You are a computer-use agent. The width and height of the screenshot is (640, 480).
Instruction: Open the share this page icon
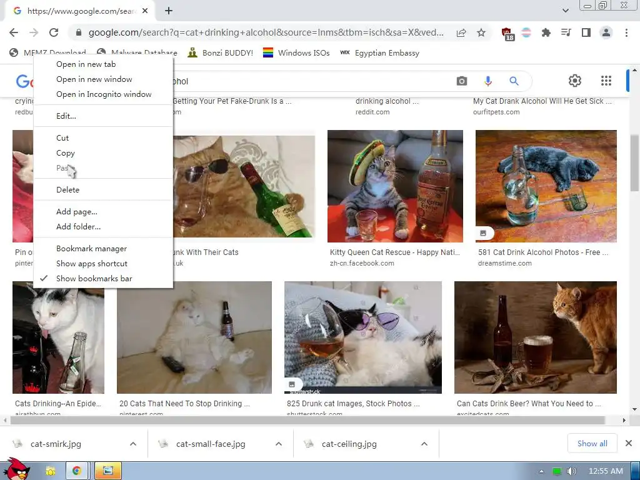click(461, 32)
